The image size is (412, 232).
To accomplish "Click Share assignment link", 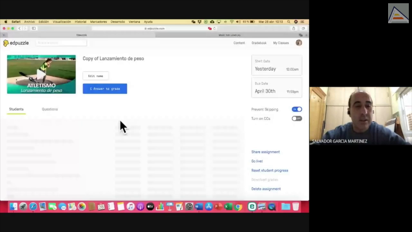I will 266,152.
